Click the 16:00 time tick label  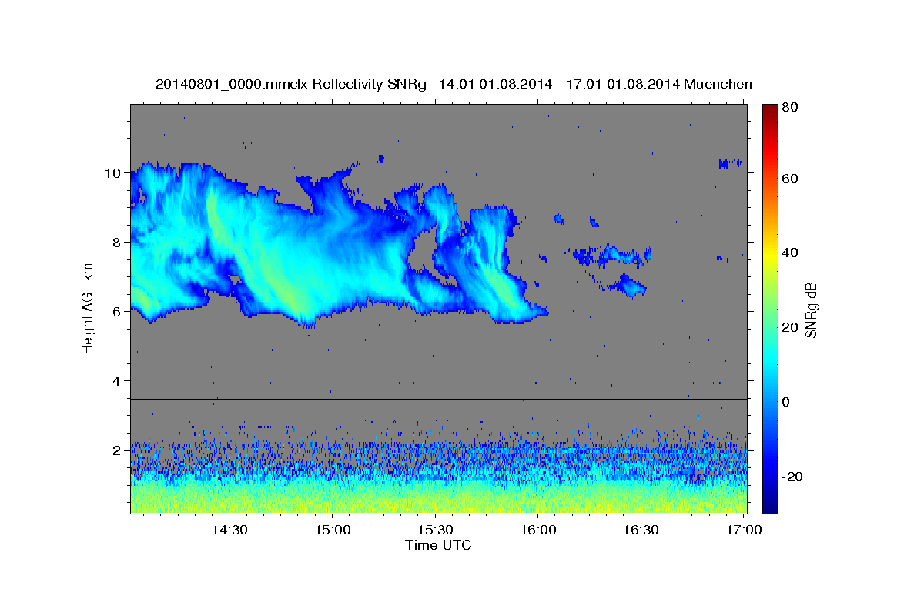(x=538, y=530)
